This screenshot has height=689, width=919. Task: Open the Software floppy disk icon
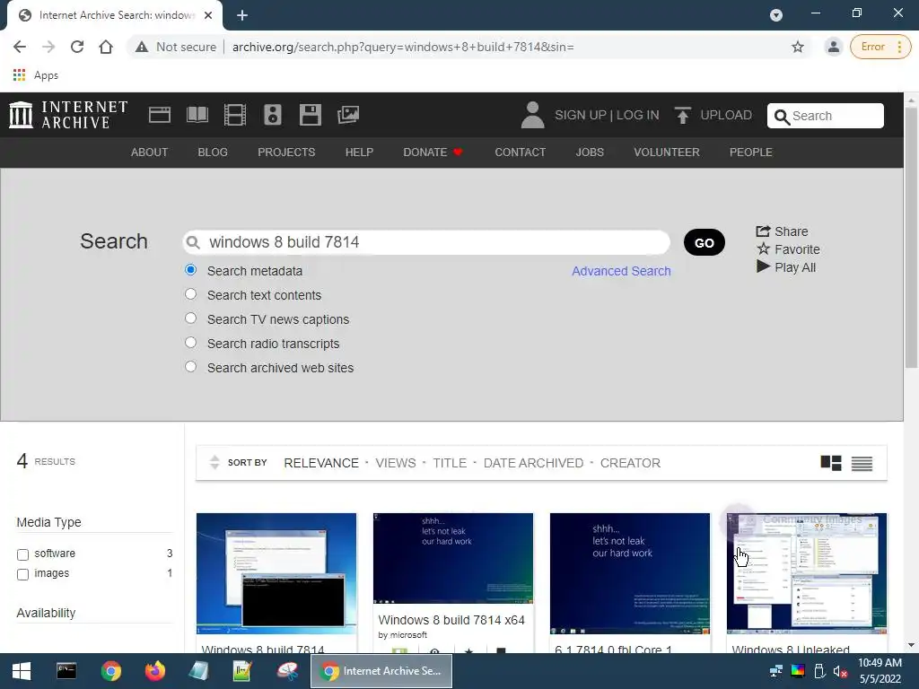pos(310,115)
